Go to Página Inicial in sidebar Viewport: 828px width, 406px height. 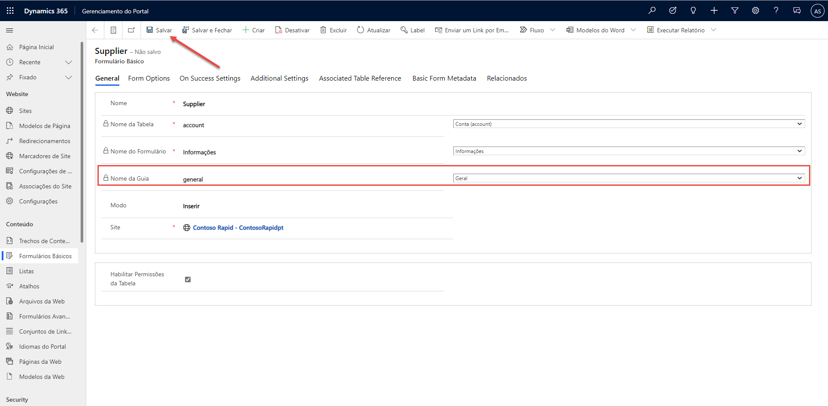coord(40,47)
